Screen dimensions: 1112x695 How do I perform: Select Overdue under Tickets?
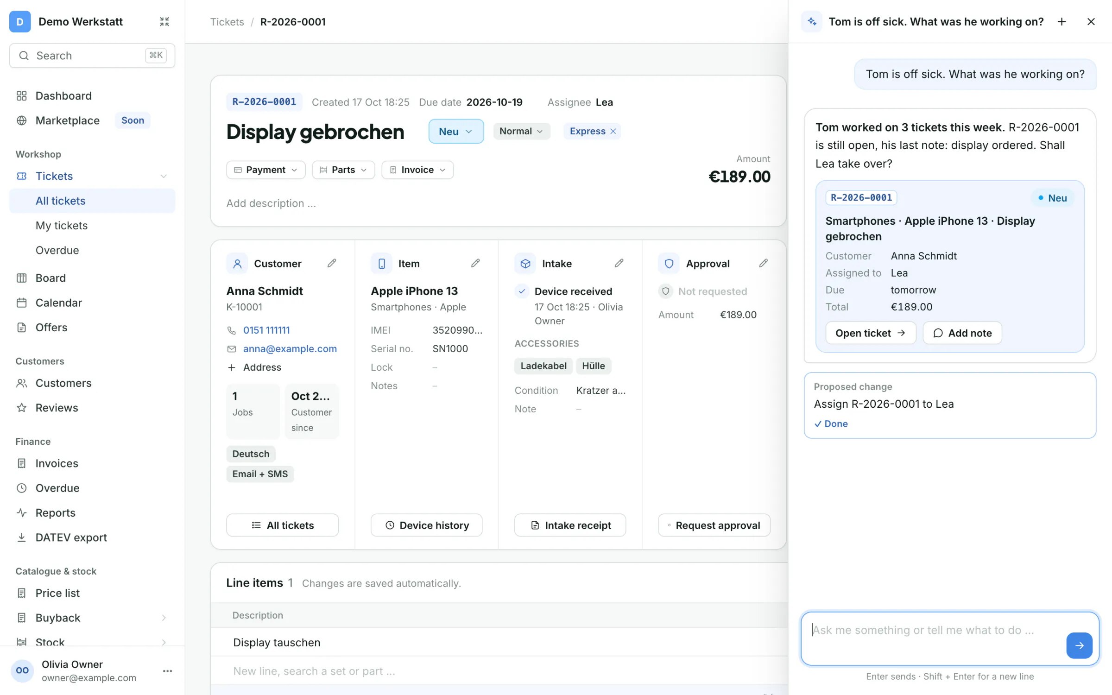(92, 250)
